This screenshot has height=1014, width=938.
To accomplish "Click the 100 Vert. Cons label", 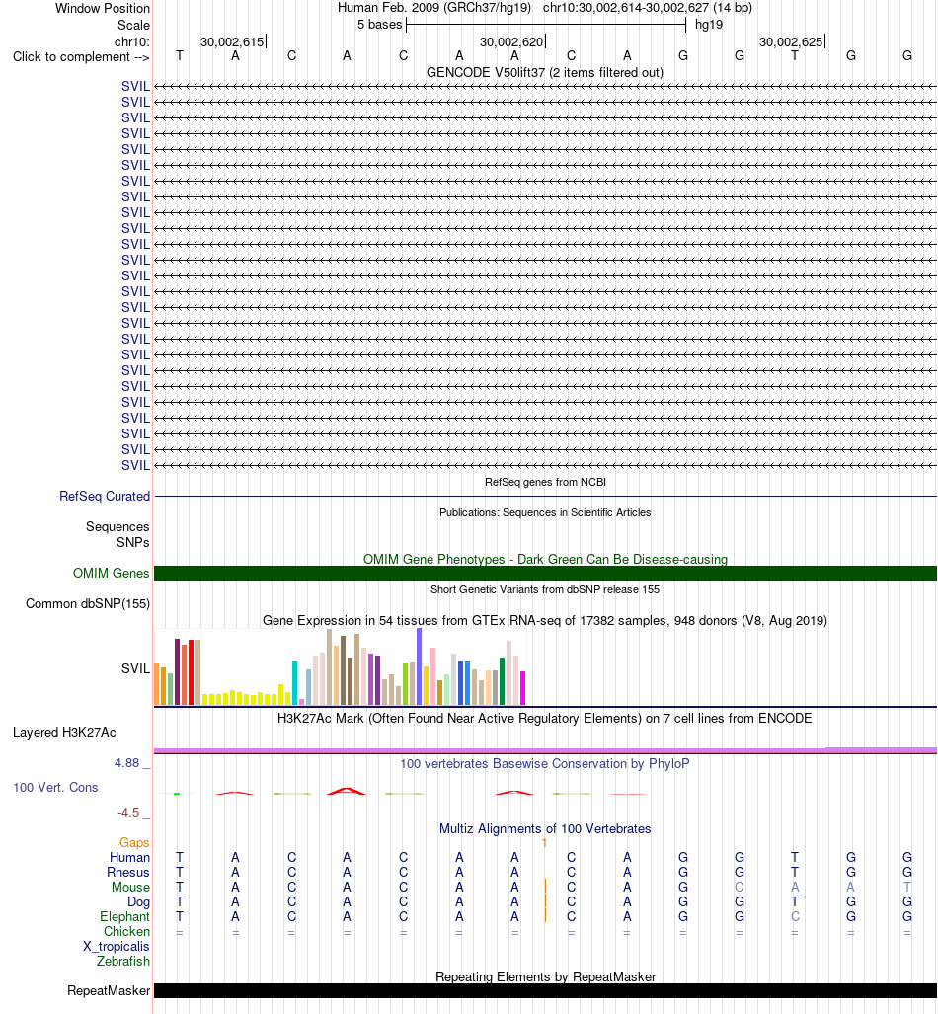I will coord(55,787).
